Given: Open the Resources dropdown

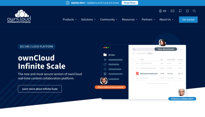Looking at the screenshot, I should click(x=129, y=19).
